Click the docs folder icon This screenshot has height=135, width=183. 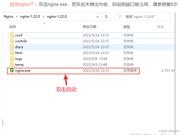click(x=12, y=47)
